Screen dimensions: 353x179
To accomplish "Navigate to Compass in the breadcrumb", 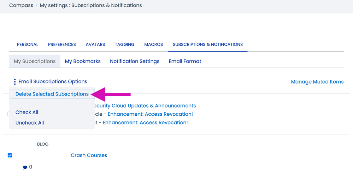I will tap(21, 5).
